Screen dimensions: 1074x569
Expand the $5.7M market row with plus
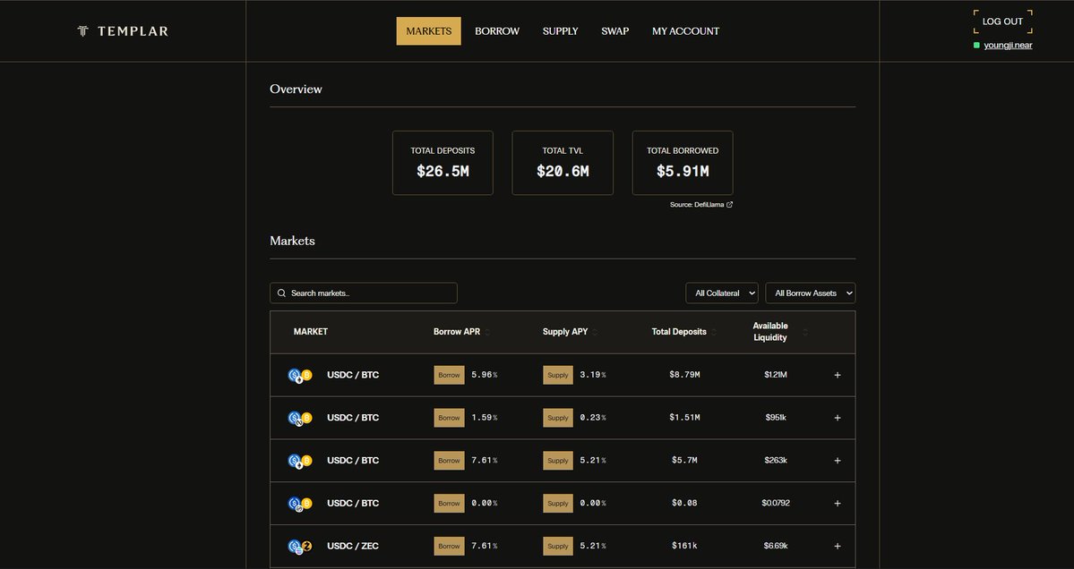837,460
